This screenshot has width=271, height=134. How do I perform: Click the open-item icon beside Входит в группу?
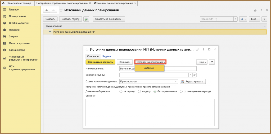click(x=195, y=75)
